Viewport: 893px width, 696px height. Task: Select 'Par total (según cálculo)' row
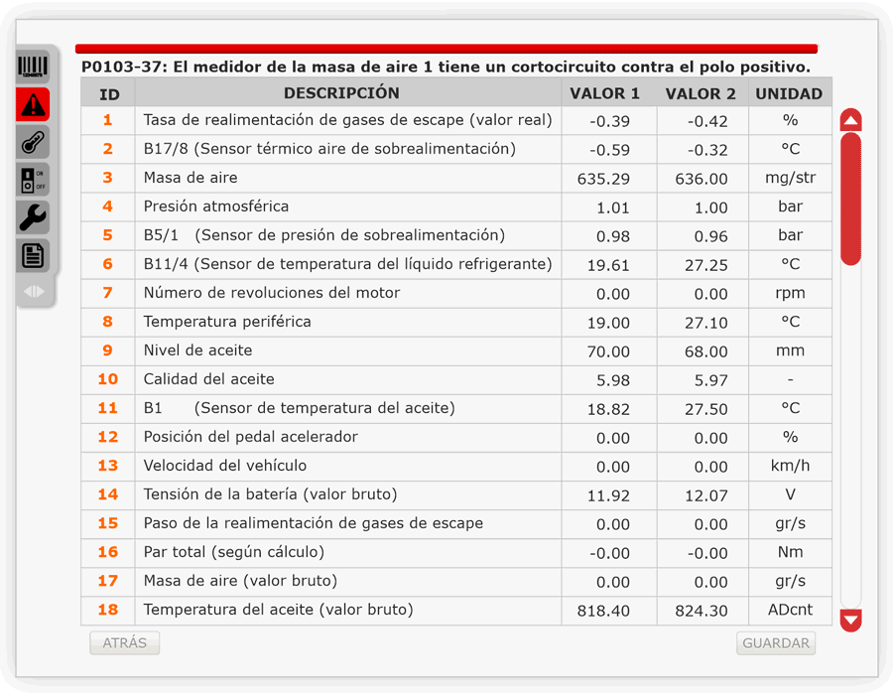click(x=456, y=552)
